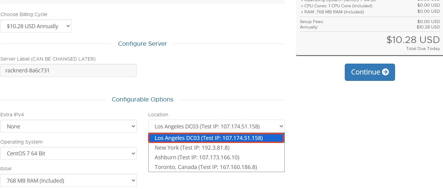
Task: Click the Billing Cycle dropdown chevron
Action: click(68, 26)
